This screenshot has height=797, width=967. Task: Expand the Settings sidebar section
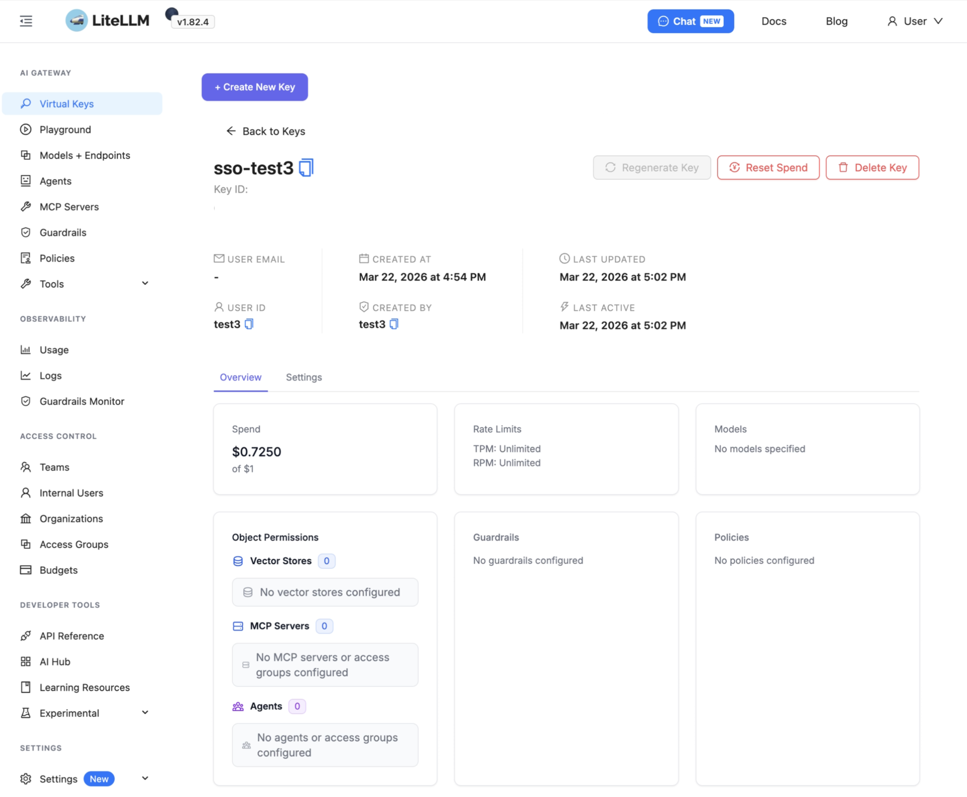(x=145, y=778)
